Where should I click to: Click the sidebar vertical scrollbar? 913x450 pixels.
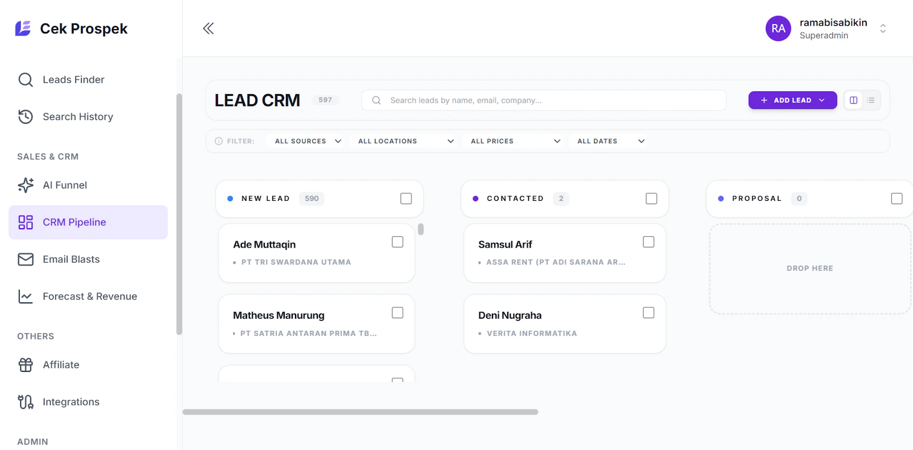click(179, 214)
